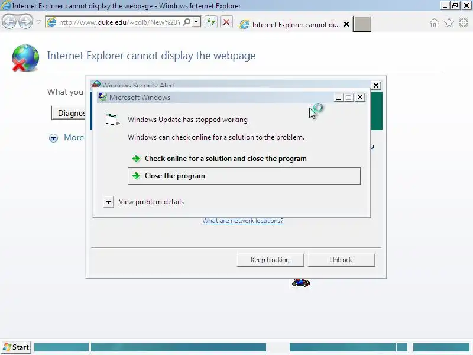Viewport: 473px width, 355px height.
Task: Choose 'Close the program' option
Action: click(x=244, y=176)
